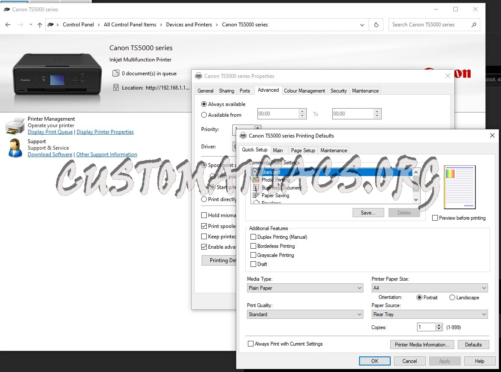501x372 pixels.
Task: Open the Print Quality dropdown
Action: [305, 314]
